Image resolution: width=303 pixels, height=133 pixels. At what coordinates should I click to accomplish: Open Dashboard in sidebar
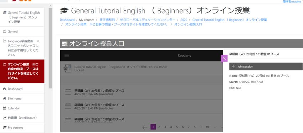[22, 89]
